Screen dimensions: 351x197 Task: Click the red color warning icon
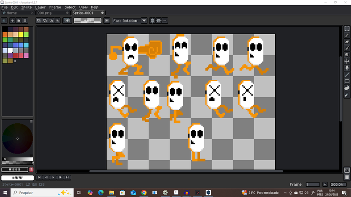[31, 169]
